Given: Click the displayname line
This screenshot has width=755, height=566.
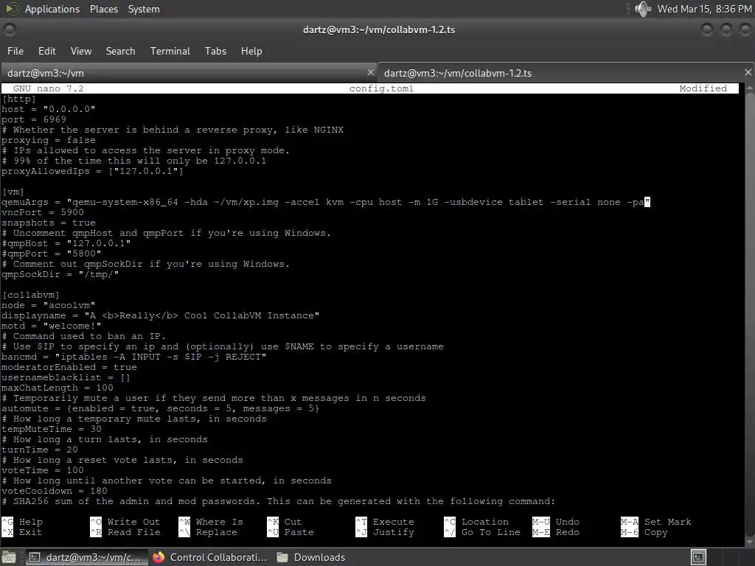Looking at the screenshot, I should (160, 315).
